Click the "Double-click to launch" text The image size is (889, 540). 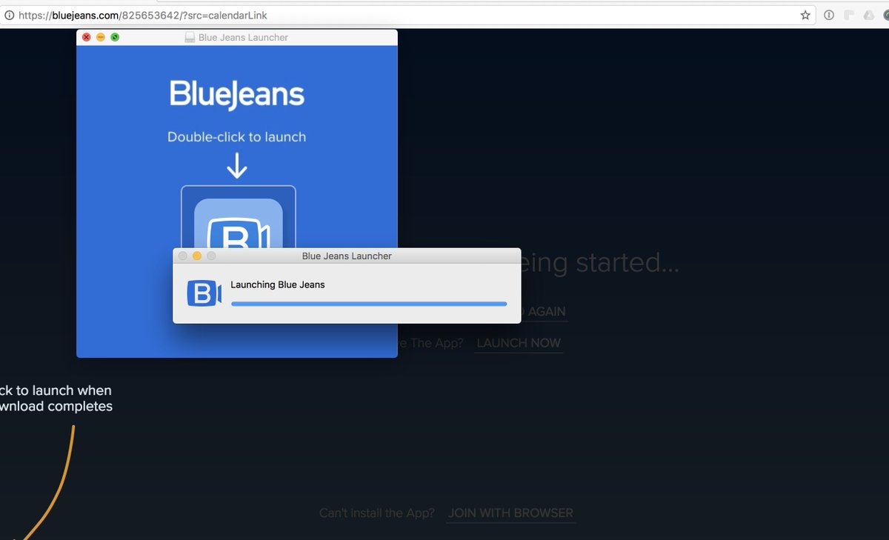[237, 137]
